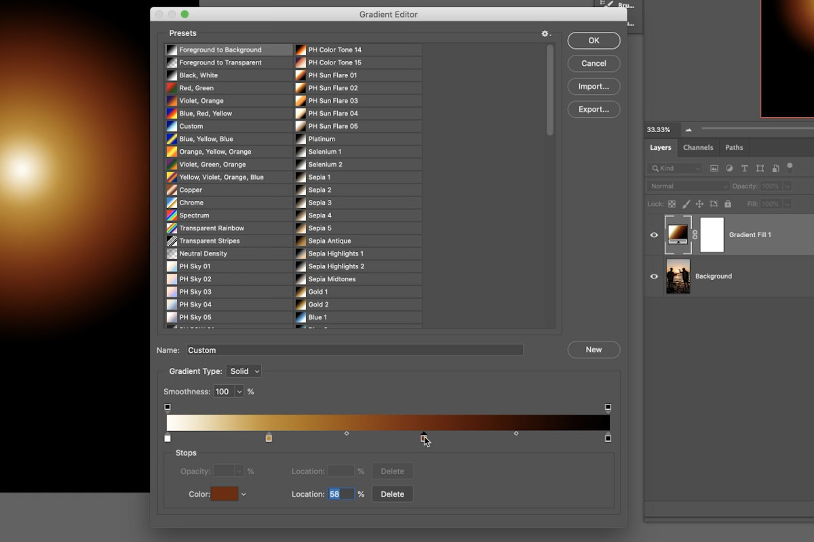Toggle the layer filter on/off switch
Viewport: 814px width, 542px height.
pyautogui.click(x=790, y=167)
